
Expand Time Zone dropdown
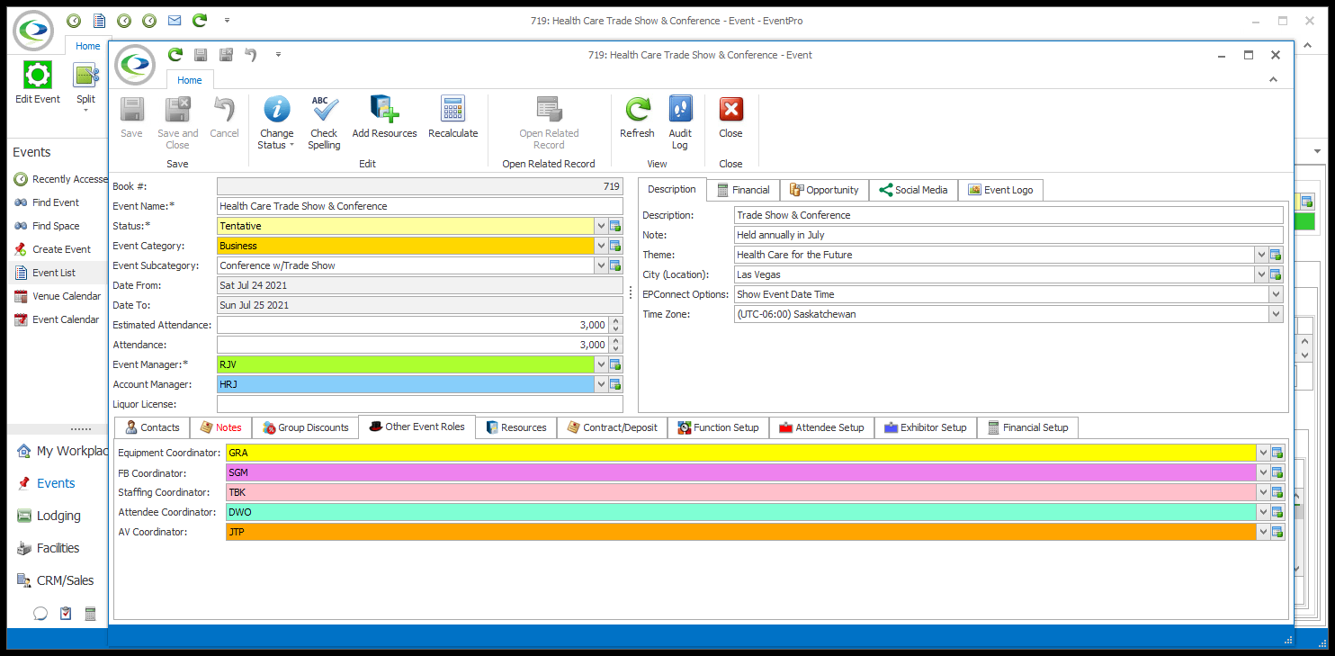coord(1276,314)
